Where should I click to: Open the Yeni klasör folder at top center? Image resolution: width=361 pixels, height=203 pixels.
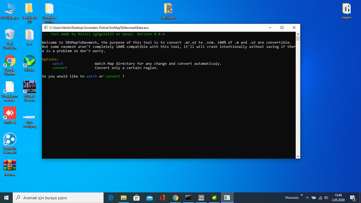click(168, 11)
